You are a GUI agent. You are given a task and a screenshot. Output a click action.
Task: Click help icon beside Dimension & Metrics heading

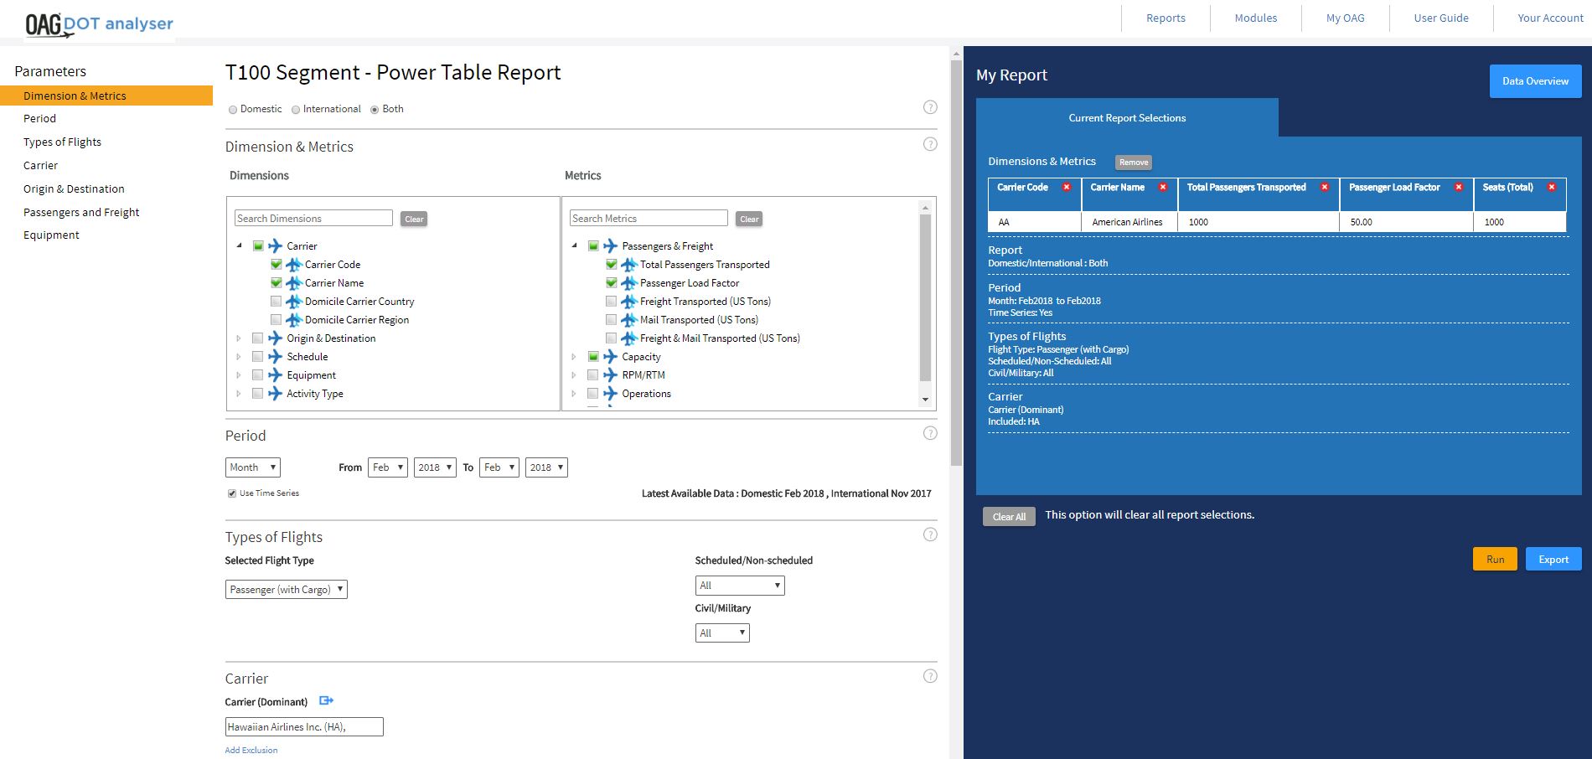click(x=929, y=144)
